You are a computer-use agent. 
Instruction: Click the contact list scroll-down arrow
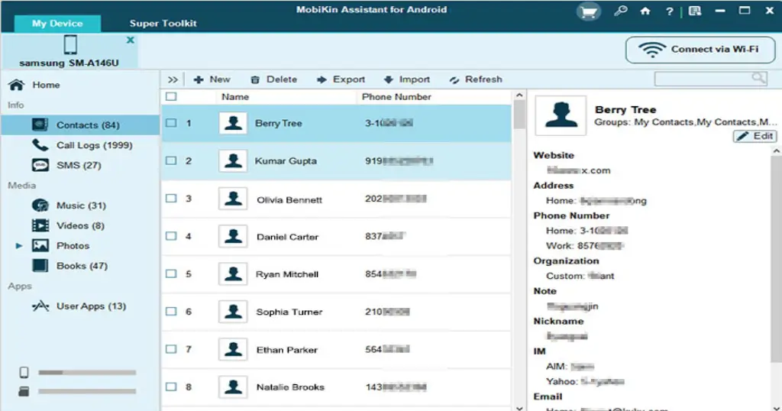tap(519, 407)
